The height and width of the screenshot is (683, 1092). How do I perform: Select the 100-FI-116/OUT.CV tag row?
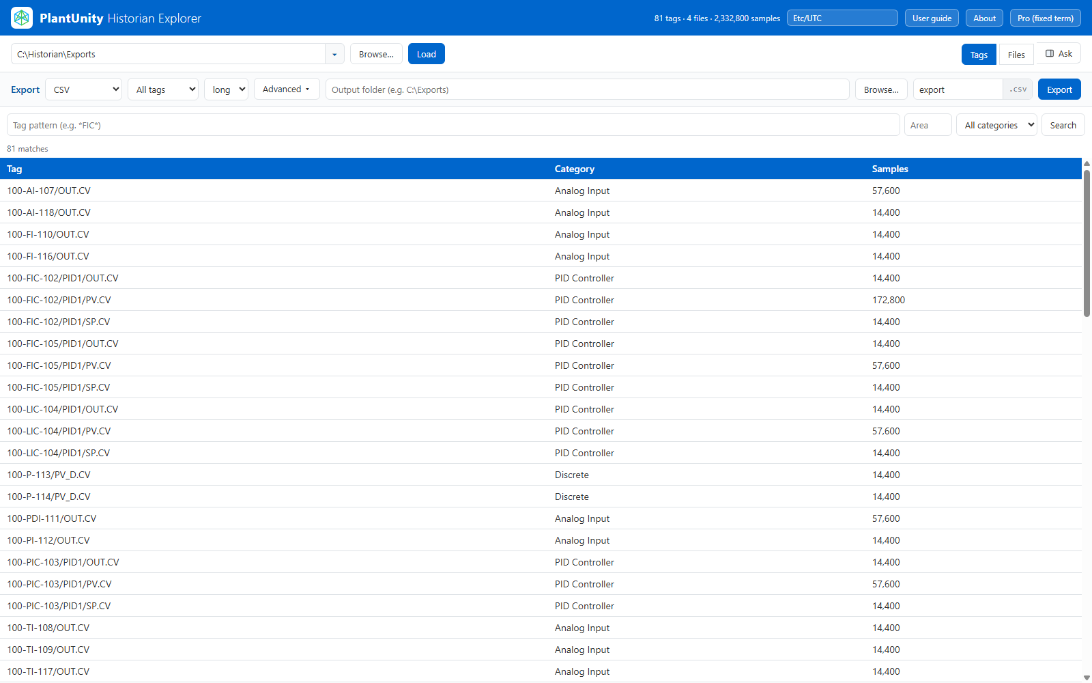[x=541, y=256]
